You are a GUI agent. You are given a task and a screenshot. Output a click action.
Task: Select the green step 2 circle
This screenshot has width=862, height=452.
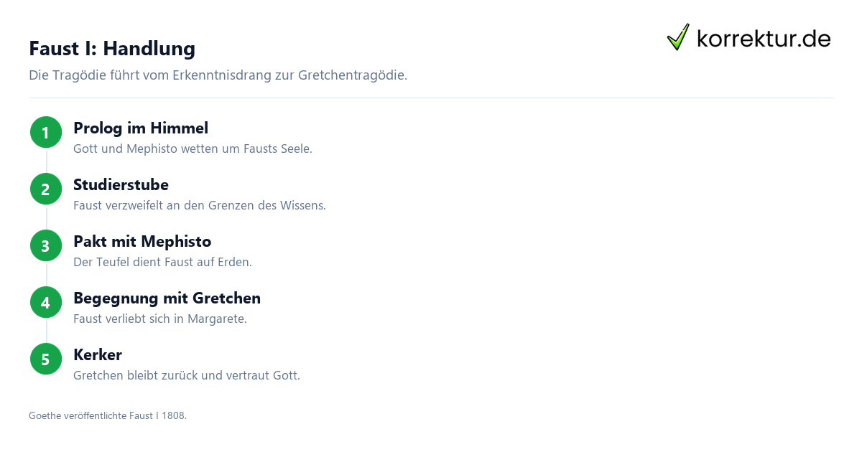point(46,189)
